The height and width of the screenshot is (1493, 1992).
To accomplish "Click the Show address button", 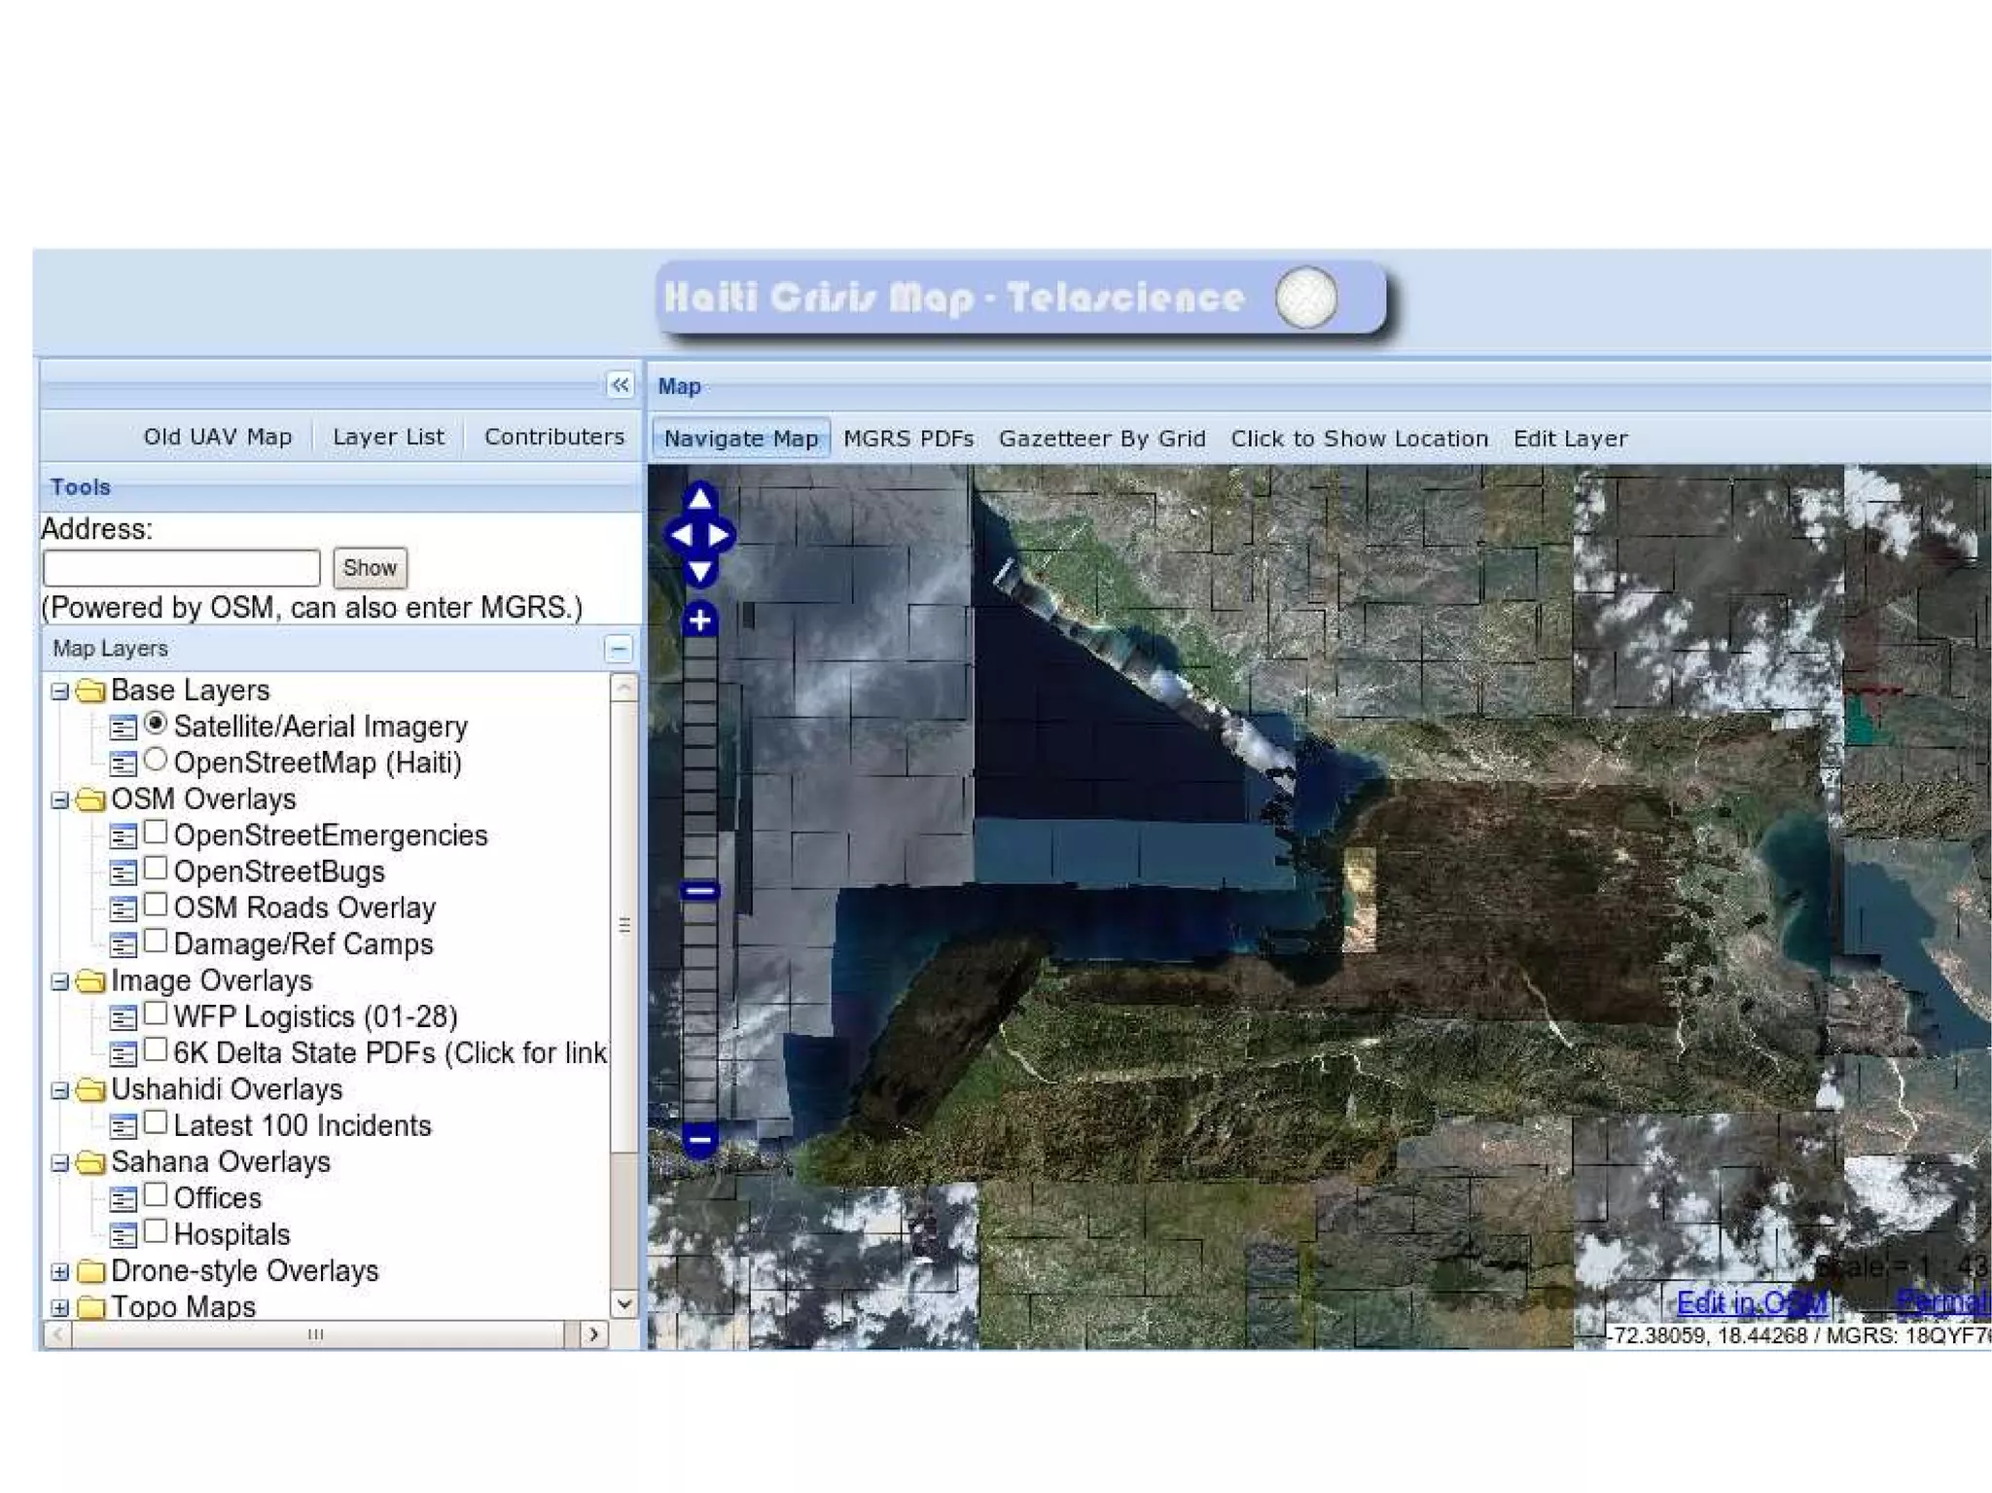I will click(370, 568).
